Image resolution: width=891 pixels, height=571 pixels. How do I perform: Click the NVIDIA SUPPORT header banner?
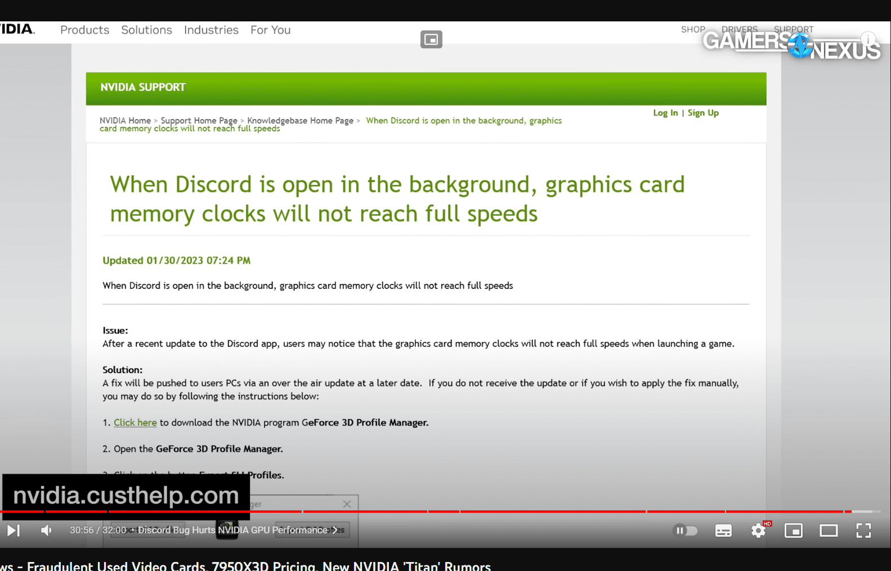click(426, 88)
